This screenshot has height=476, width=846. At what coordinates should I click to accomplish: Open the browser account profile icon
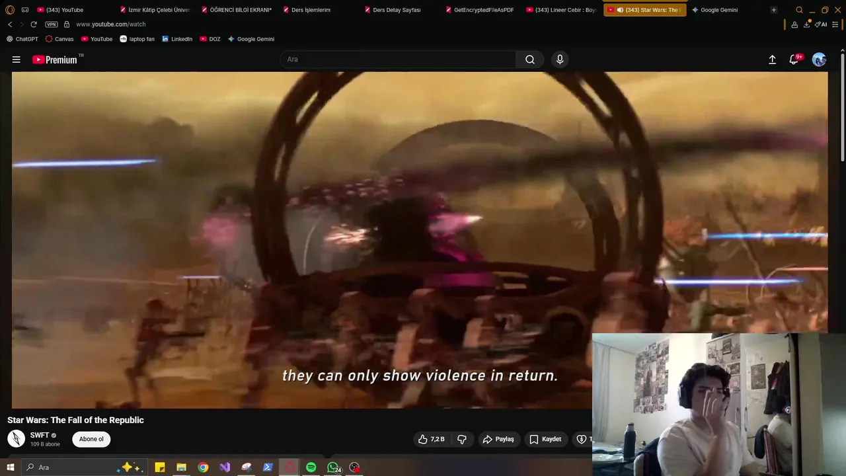tap(794, 24)
